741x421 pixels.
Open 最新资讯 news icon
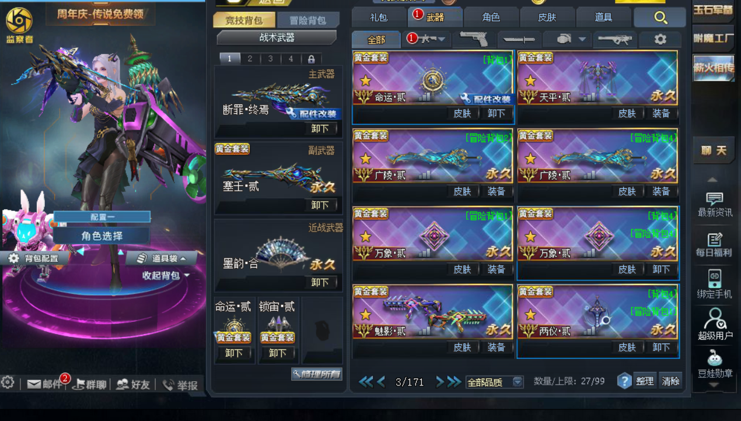click(x=714, y=205)
